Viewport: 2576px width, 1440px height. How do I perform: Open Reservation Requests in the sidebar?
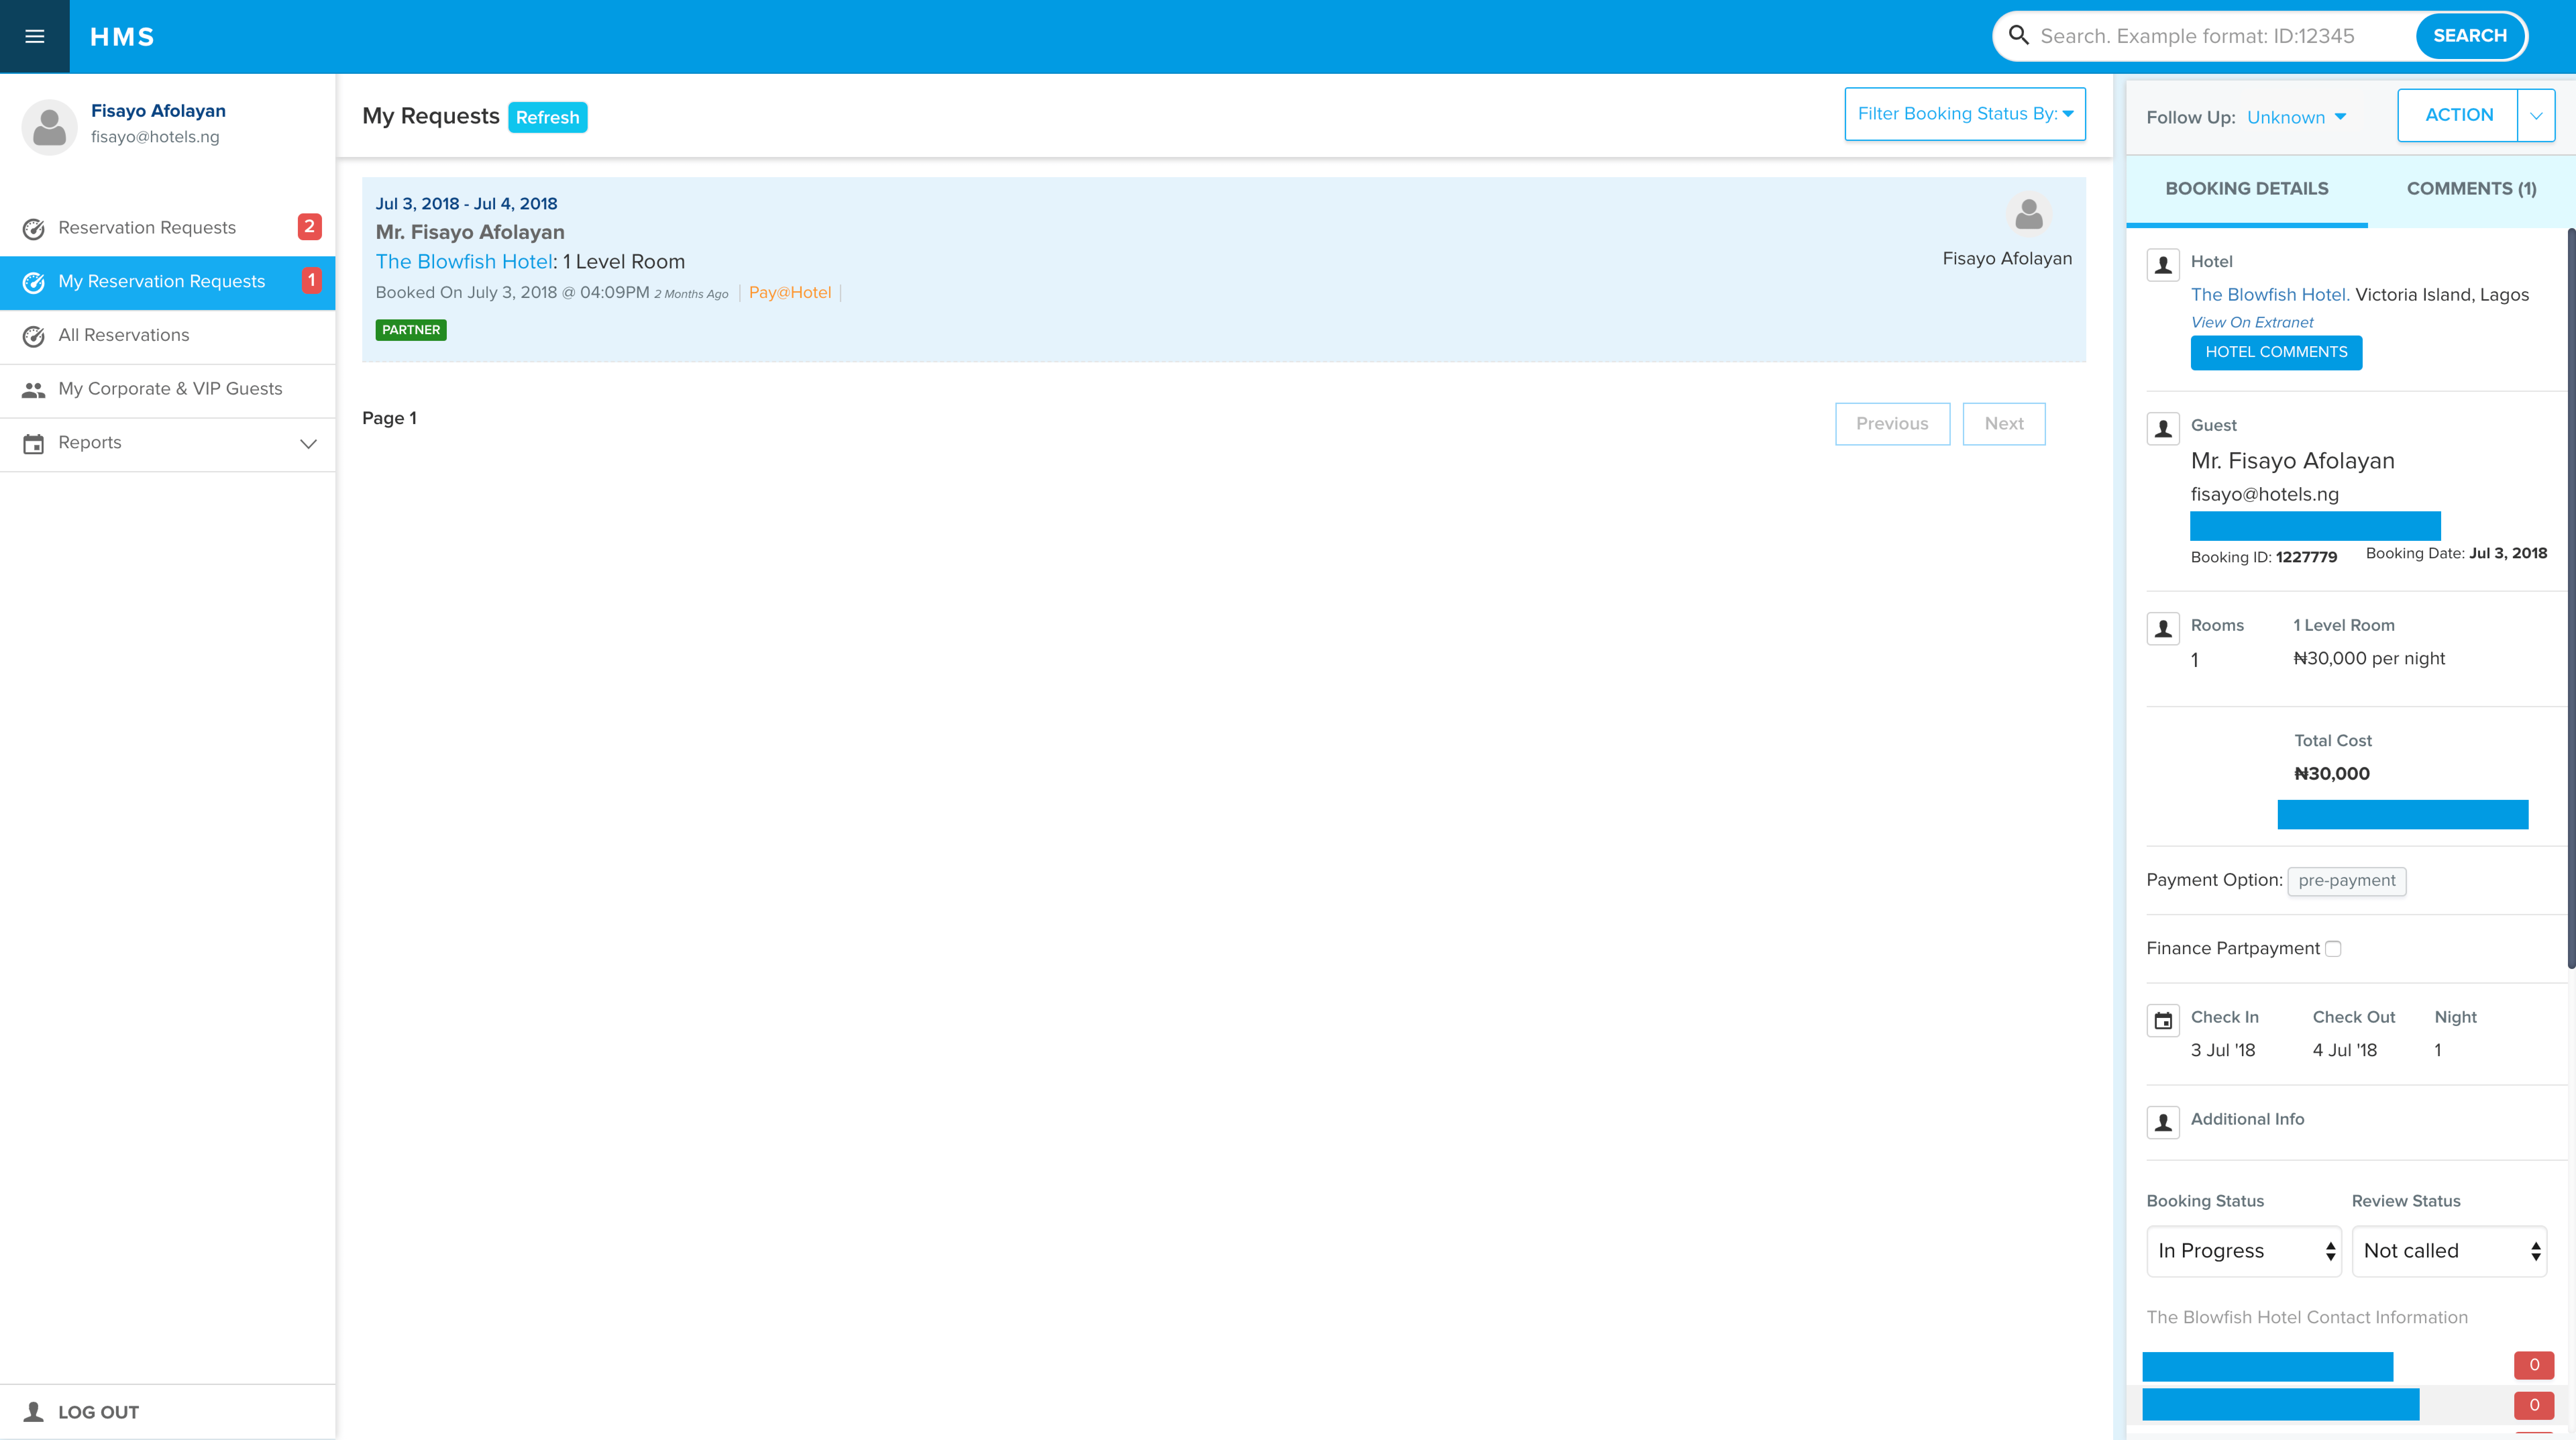(x=147, y=228)
